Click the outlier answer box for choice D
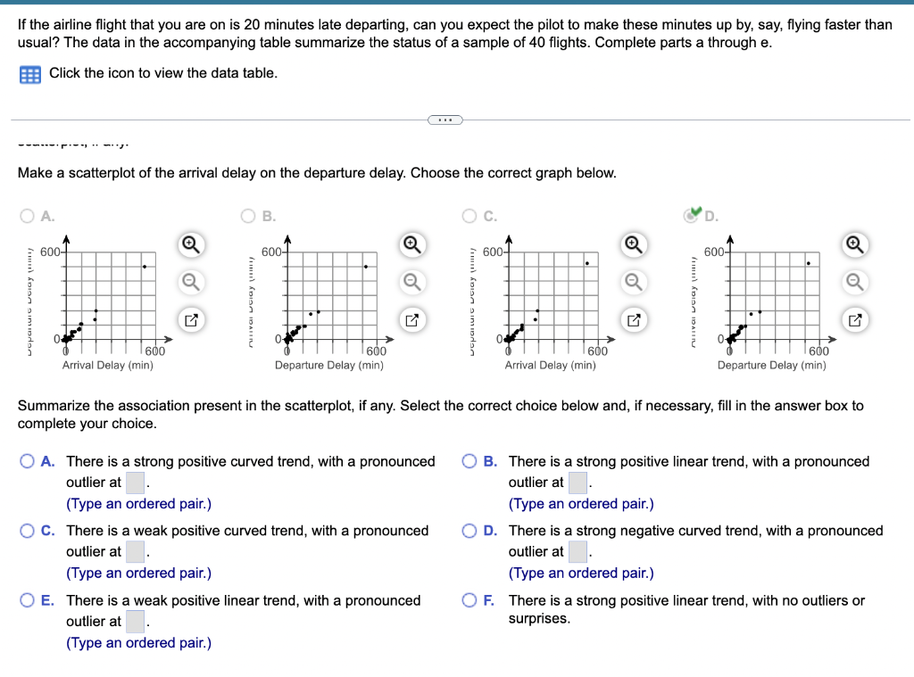914x677 pixels. tap(577, 551)
